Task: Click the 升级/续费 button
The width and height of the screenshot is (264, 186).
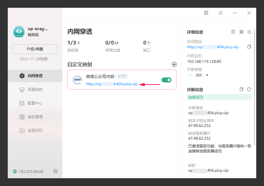Action: [x=35, y=49]
